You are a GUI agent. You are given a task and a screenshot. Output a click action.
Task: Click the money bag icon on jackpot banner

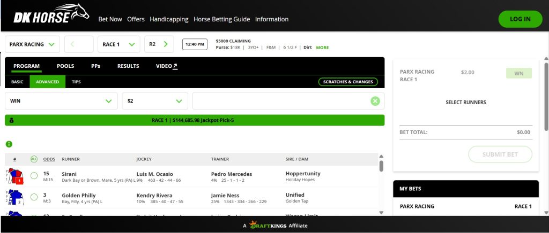click(12, 120)
